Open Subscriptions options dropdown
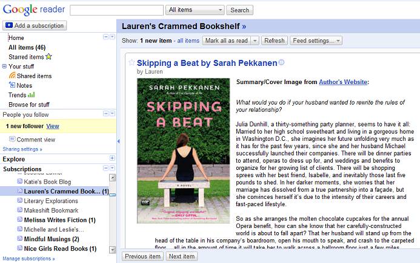The image size is (420, 263). [112, 168]
